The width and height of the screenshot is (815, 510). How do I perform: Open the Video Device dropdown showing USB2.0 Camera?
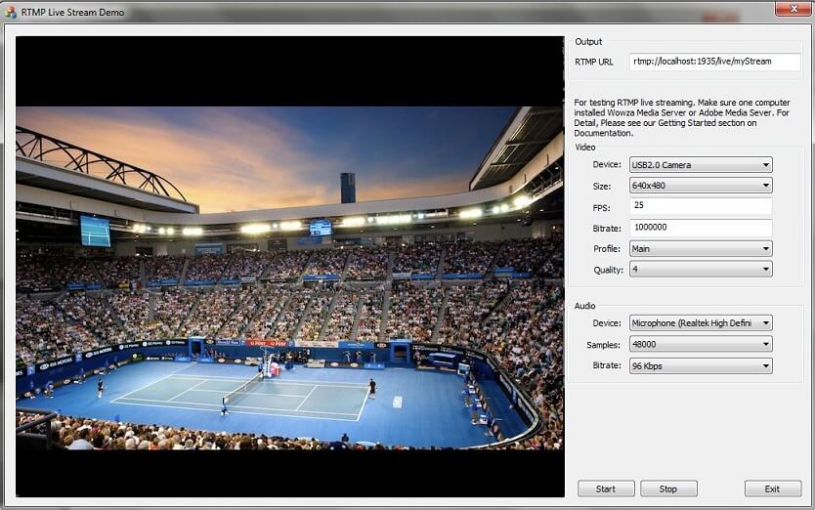[701, 165]
